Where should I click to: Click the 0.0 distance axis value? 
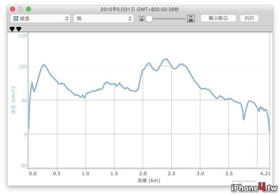click(x=33, y=173)
